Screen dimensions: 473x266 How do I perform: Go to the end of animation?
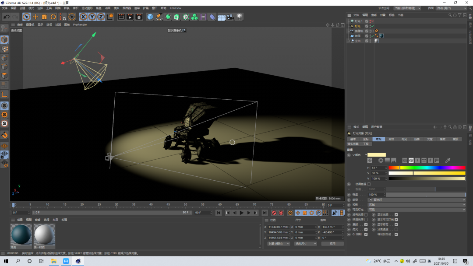click(x=265, y=213)
